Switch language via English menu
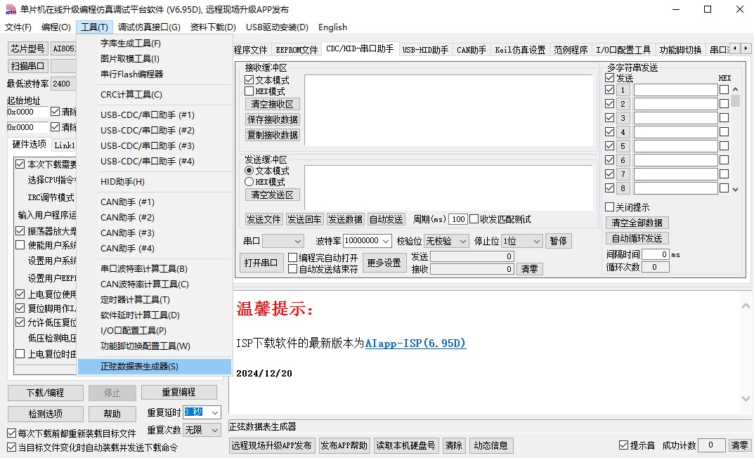754x458 pixels. tap(333, 27)
